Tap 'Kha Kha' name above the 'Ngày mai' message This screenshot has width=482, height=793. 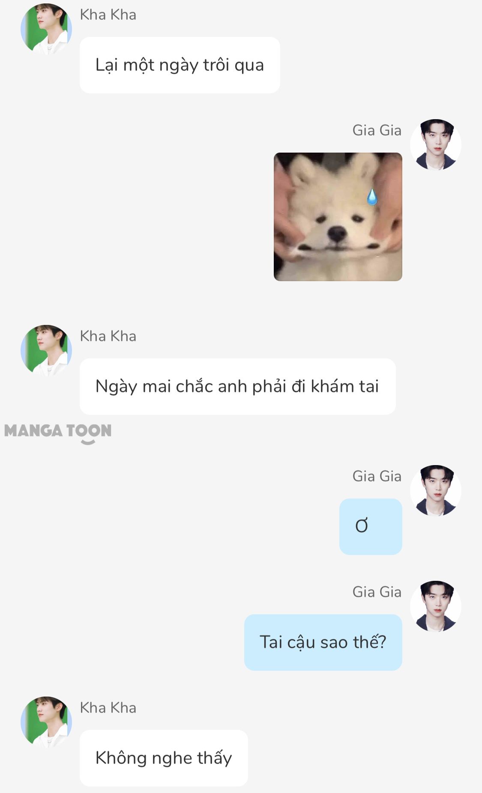coord(108,336)
